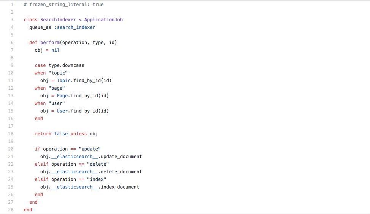This screenshot has height=214, width=370.
Task: Click the User constant on line 15
Action: [62, 111]
